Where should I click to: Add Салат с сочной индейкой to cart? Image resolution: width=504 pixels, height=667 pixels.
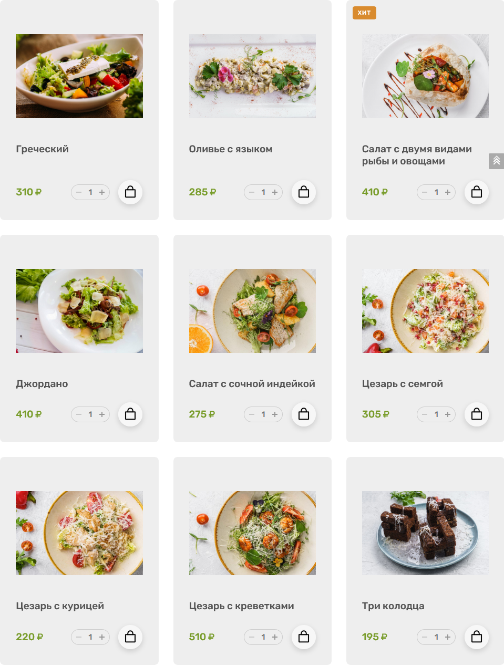pos(304,414)
